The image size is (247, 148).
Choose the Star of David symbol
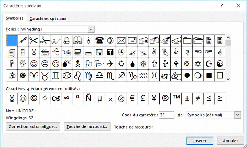point(198,64)
